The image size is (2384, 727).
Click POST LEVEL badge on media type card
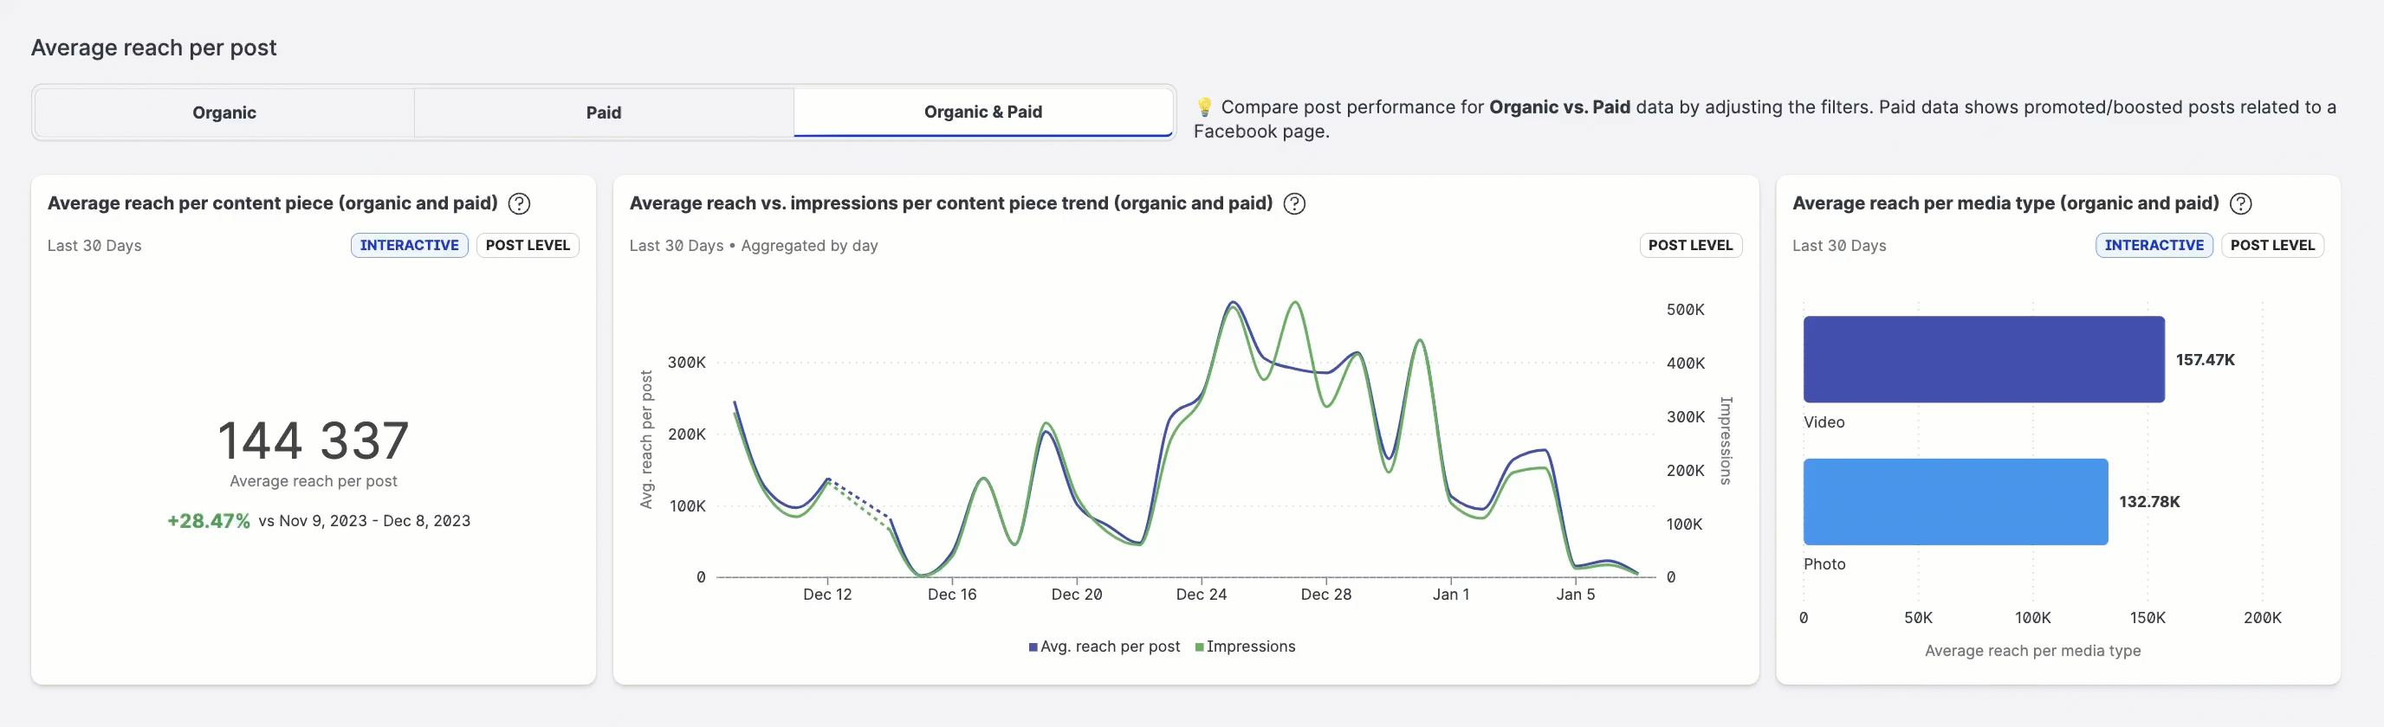[x=2272, y=245]
